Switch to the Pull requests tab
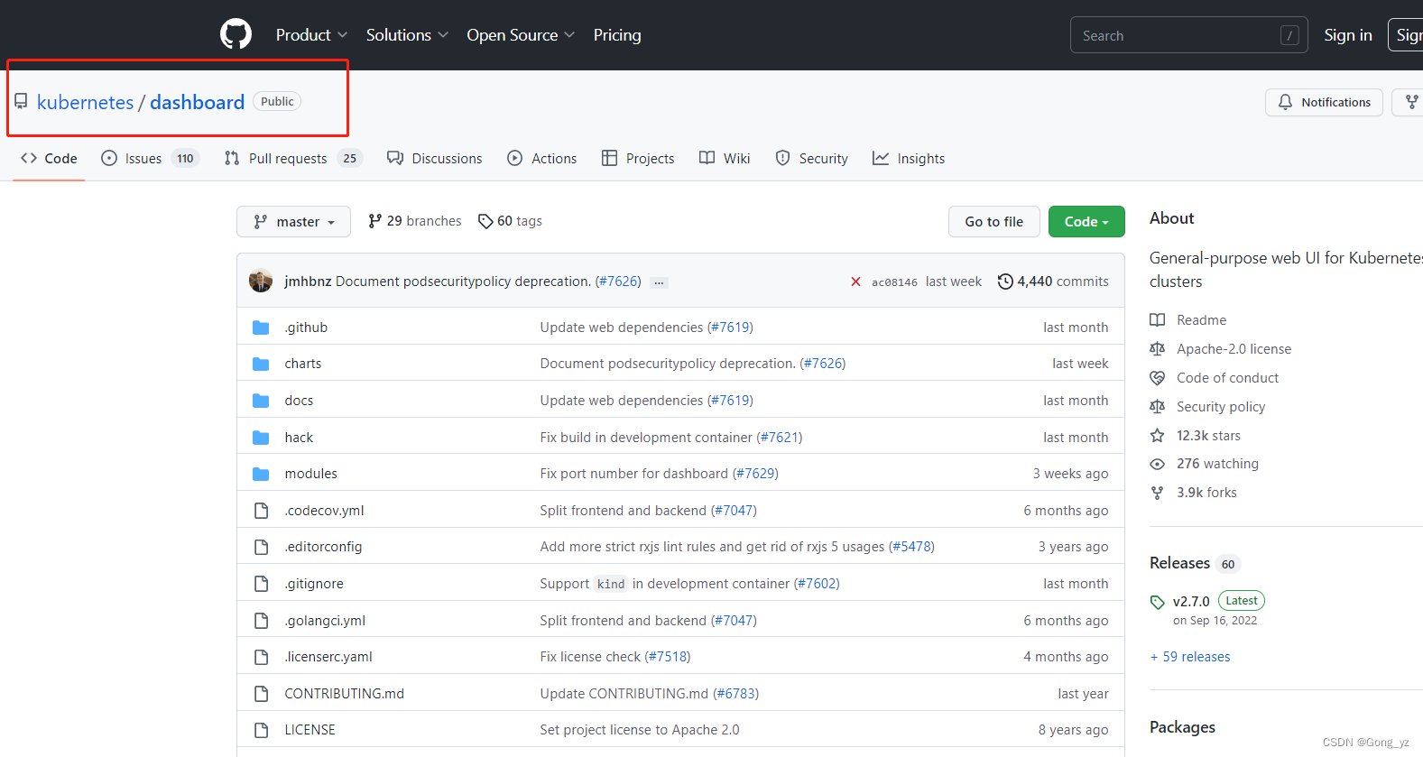Image resolution: width=1423 pixels, height=757 pixels. coord(293,159)
